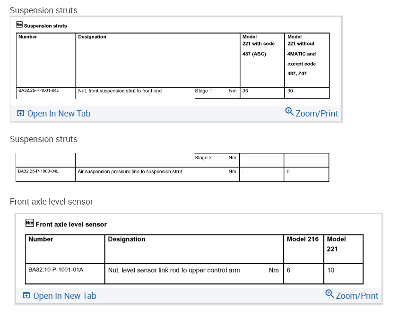Open Suspension struts table in new tab
408x331 pixels.
58,114
